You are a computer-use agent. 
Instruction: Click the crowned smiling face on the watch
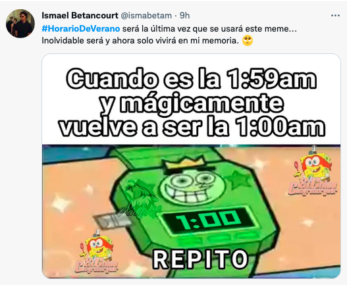coord(192,182)
